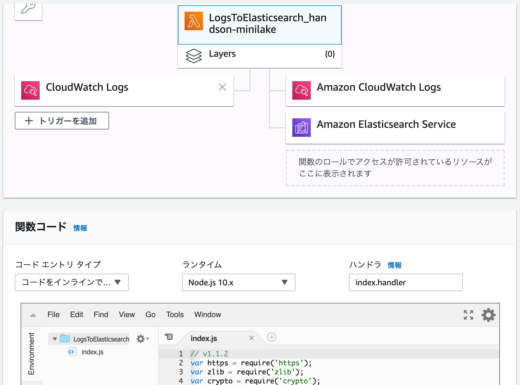Click the Amazon Elasticsearch Service icon

tap(302, 128)
